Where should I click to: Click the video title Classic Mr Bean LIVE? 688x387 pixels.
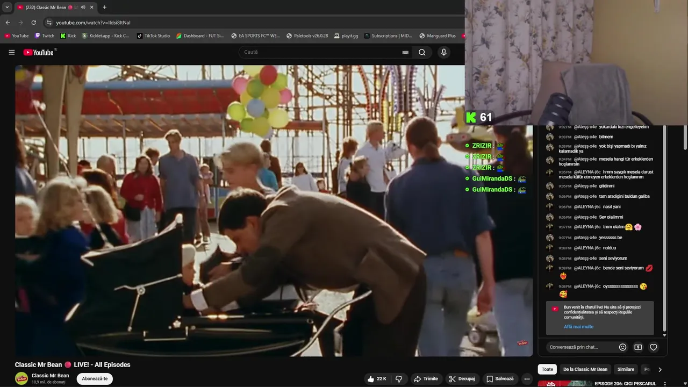click(x=73, y=364)
